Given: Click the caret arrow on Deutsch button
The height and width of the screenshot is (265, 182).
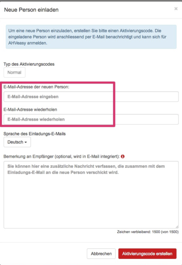Looking at the screenshot, I should click(x=26, y=142).
